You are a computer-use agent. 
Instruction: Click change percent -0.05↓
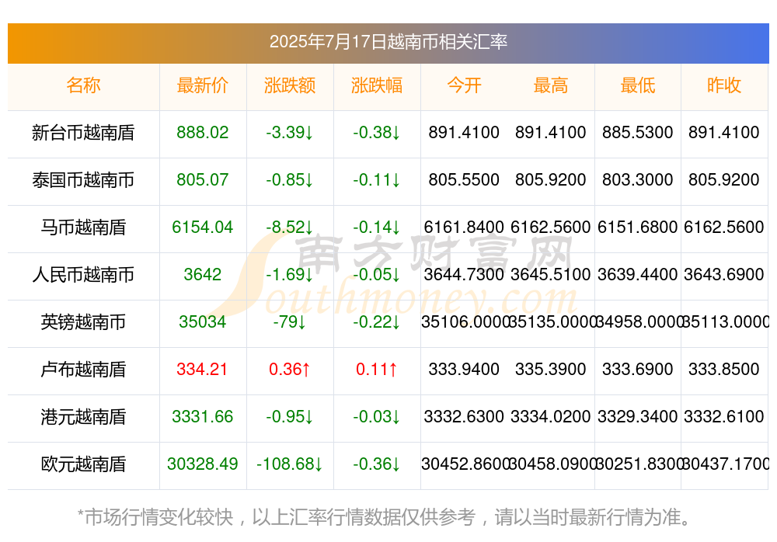click(377, 274)
